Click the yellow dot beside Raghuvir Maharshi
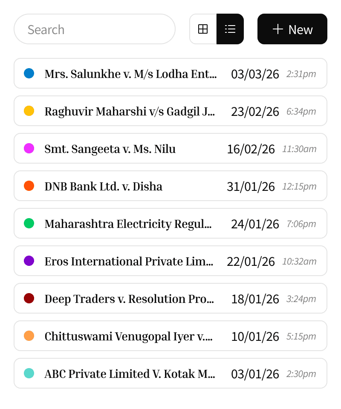The width and height of the screenshot is (341, 409). pos(29,111)
